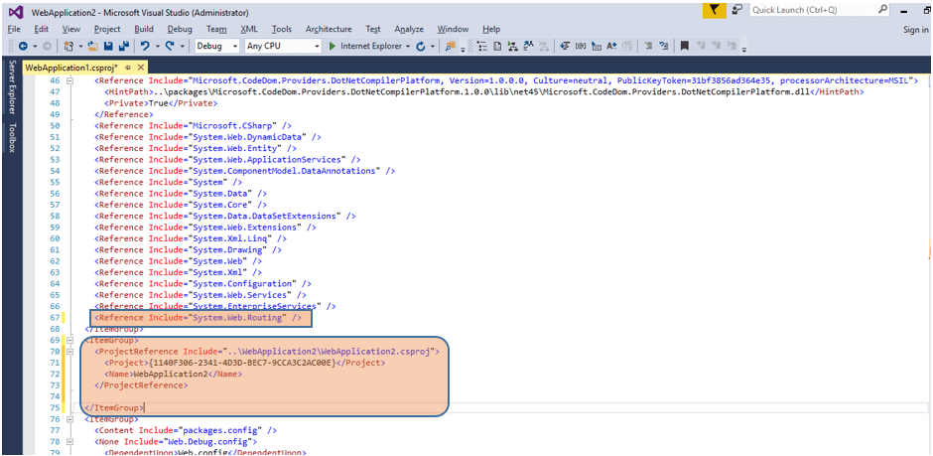Screen dimensions: 933x456
Task: Open the XML menu
Action: (249, 29)
